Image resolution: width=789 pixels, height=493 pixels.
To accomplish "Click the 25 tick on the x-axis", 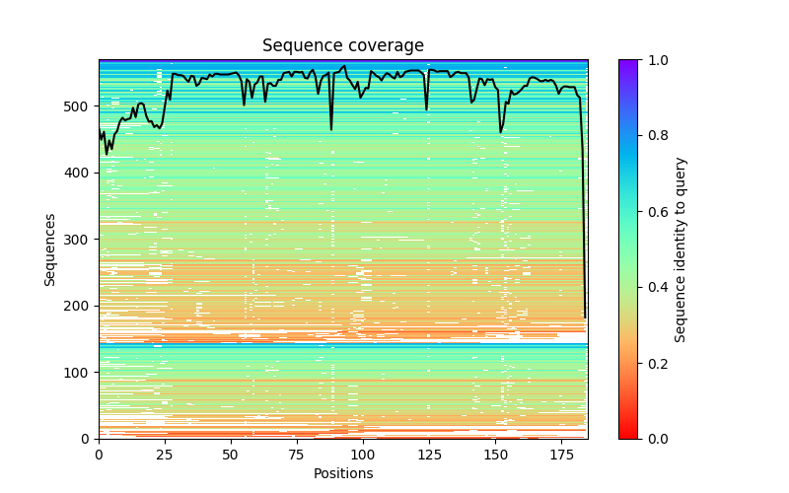I will tap(165, 455).
